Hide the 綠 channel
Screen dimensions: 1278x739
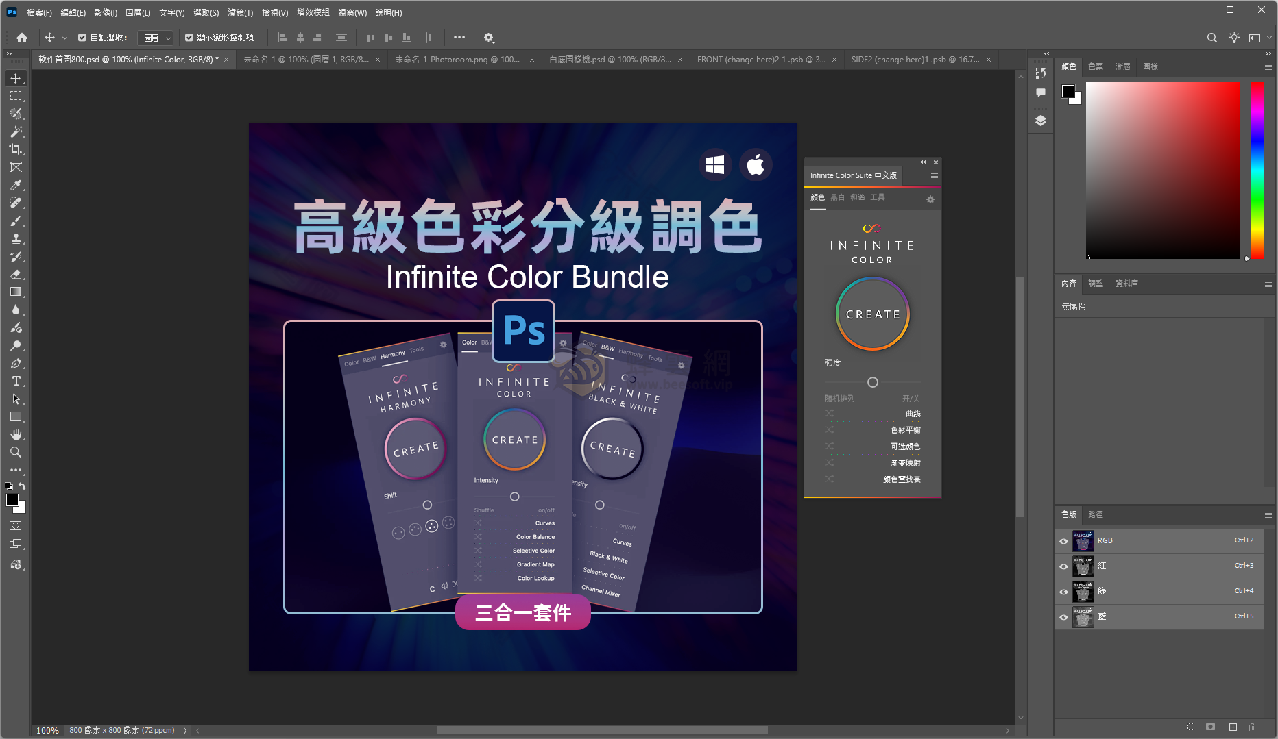(1063, 592)
